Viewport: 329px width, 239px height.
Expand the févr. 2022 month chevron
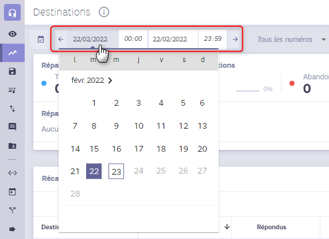[110, 80]
